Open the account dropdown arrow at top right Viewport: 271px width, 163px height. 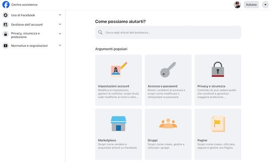pyautogui.click(x=265, y=4)
